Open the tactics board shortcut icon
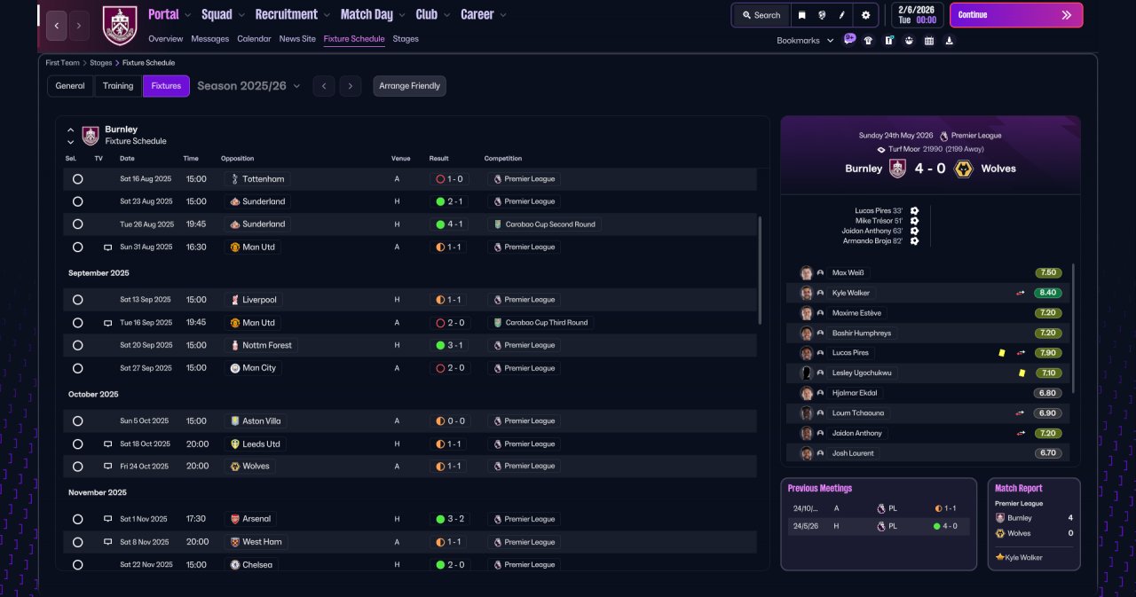 [888, 40]
